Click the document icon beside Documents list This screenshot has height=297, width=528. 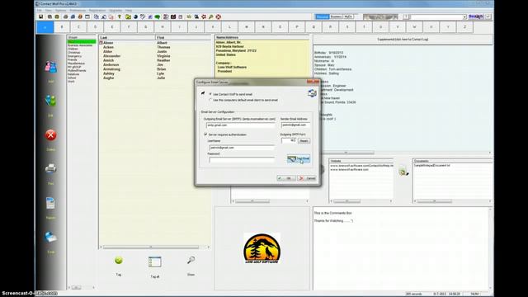(403, 172)
